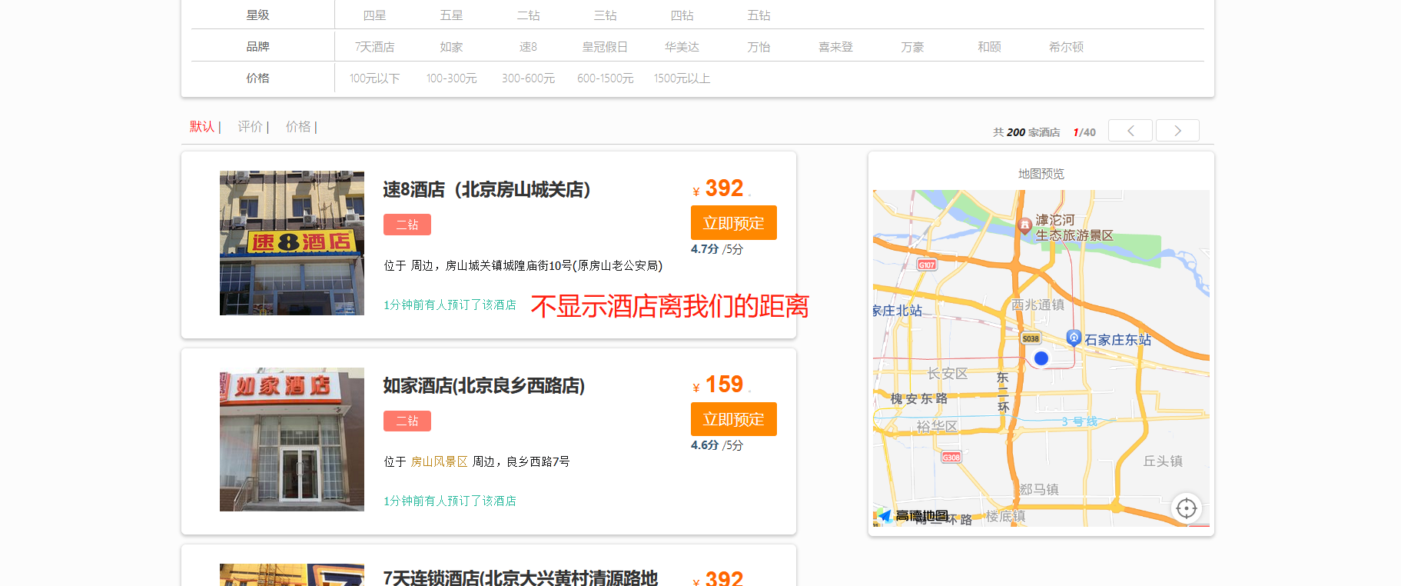Open 如家酒店 photo thumbnail
The height and width of the screenshot is (586, 1401).
click(292, 439)
